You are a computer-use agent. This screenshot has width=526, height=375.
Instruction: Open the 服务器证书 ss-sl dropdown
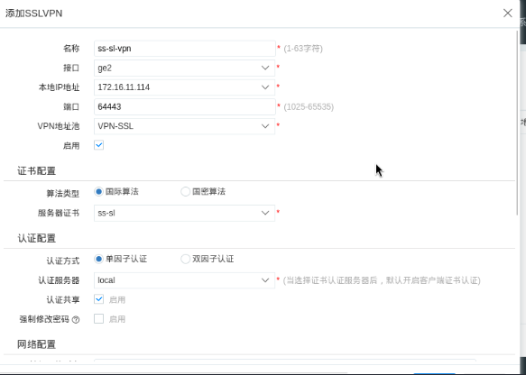click(184, 213)
